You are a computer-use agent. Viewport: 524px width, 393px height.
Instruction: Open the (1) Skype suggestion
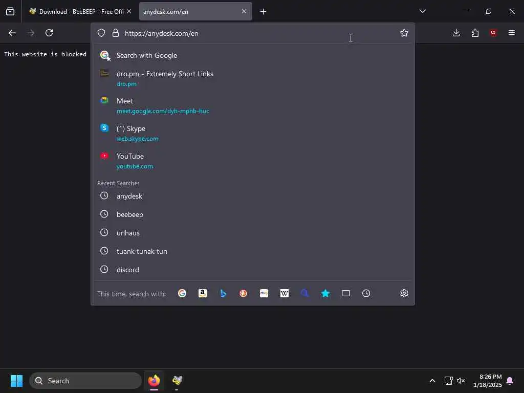pyautogui.click(x=253, y=134)
